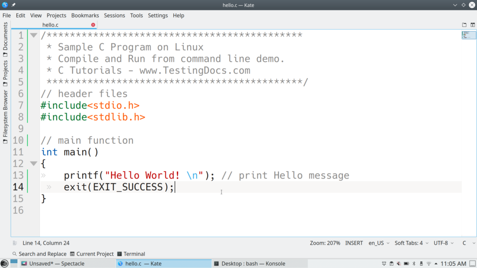This screenshot has height=268, width=477.
Task: Unmute audio via the crossed speaker tray icon
Action: coord(398,263)
